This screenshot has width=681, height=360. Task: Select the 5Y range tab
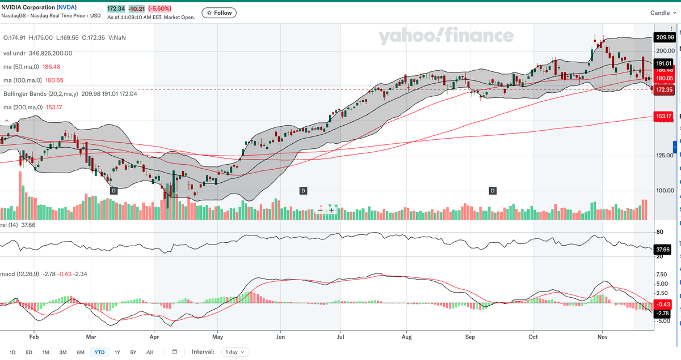coord(133,352)
